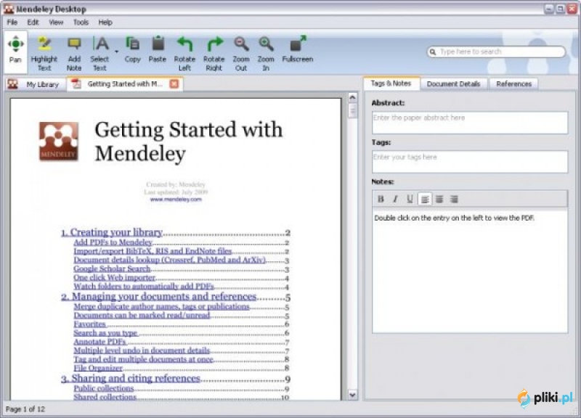This screenshot has width=581, height=418.
Task: Open 'Watch folders to automatically add PDFs'
Action: point(144,287)
